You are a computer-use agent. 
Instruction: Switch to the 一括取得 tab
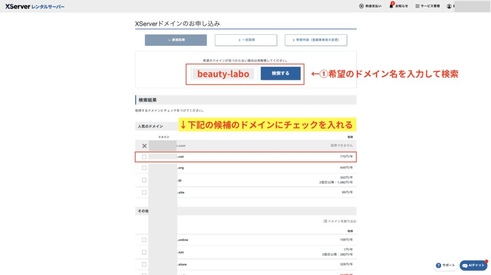tap(245, 40)
